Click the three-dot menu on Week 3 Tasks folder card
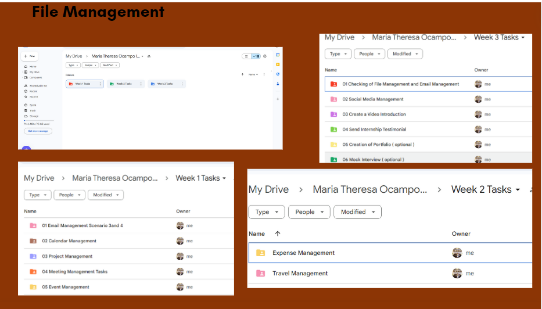Viewport: 542px width, 309px height. pos(182,84)
